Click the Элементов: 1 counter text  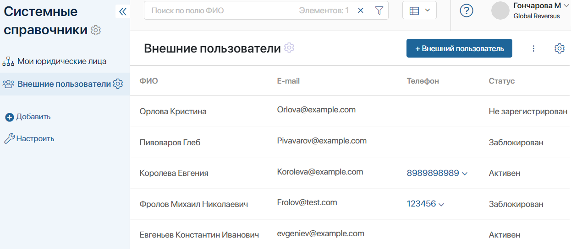click(x=324, y=11)
